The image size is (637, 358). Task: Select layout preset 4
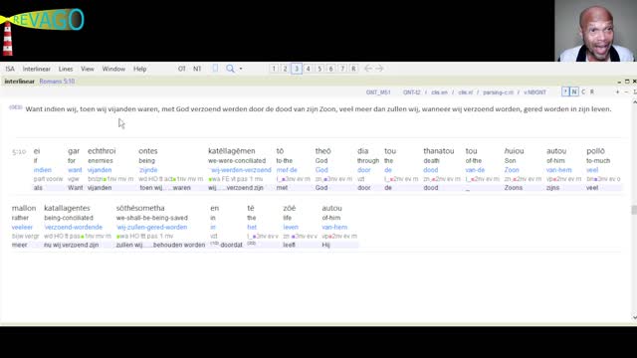coord(308,69)
